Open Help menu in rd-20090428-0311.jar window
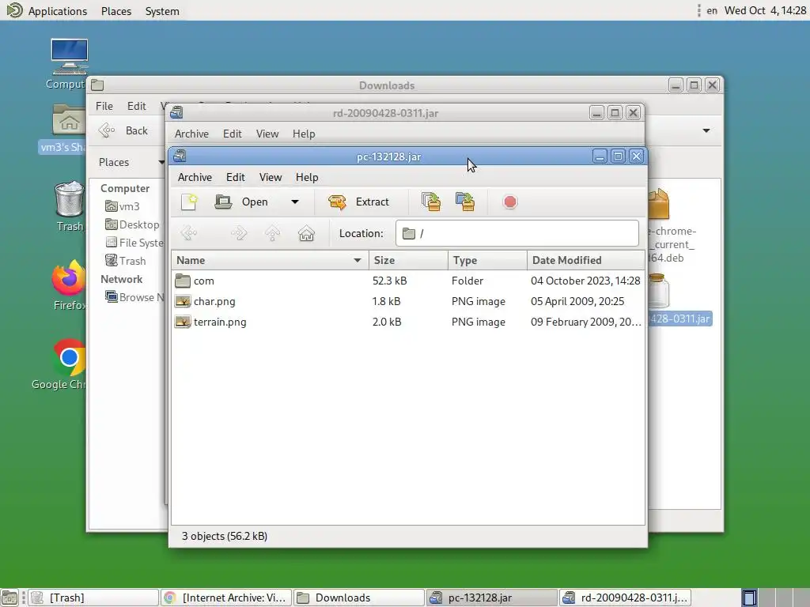The width and height of the screenshot is (810, 607). [x=304, y=134]
